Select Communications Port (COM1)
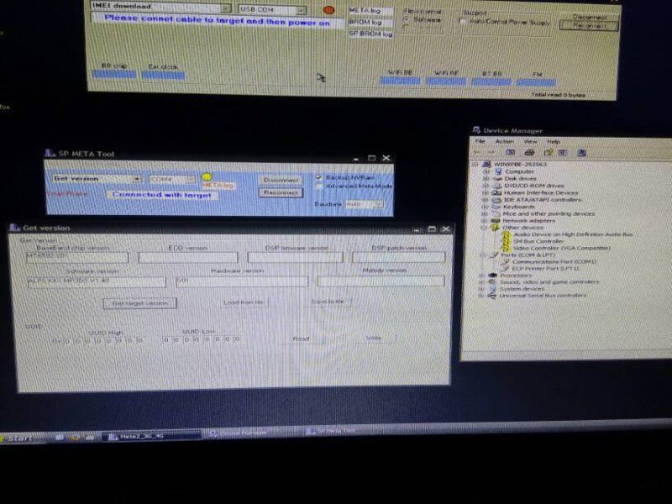Image resolution: width=672 pixels, height=504 pixels. [x=554, y=262]
